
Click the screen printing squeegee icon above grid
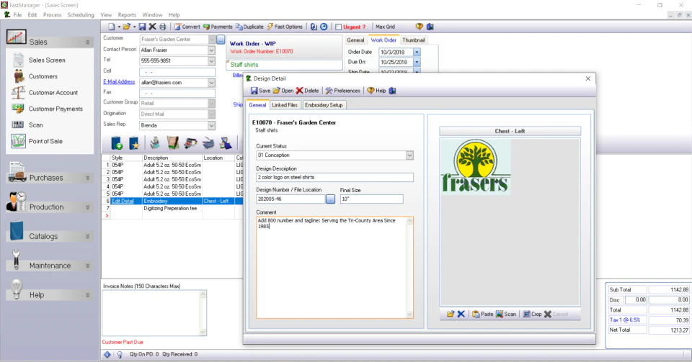[x=172, y=143]
